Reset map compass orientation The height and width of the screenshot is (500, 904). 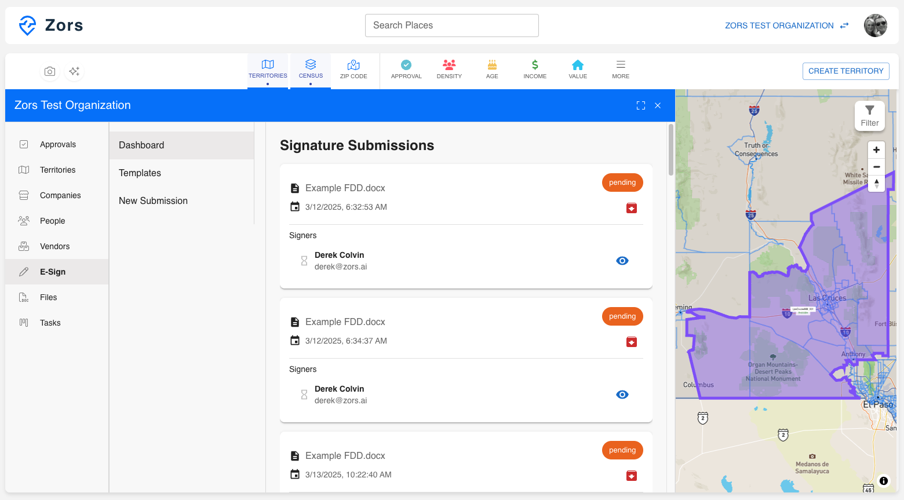click(x=876, y=184)
